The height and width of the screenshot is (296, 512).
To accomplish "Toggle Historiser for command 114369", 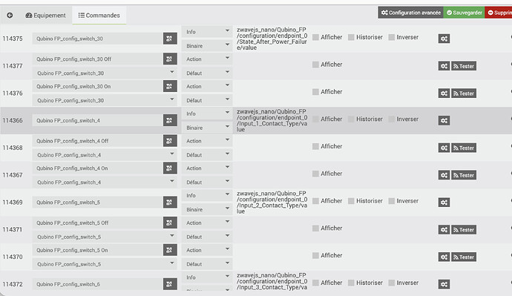I will pos(351,201).
